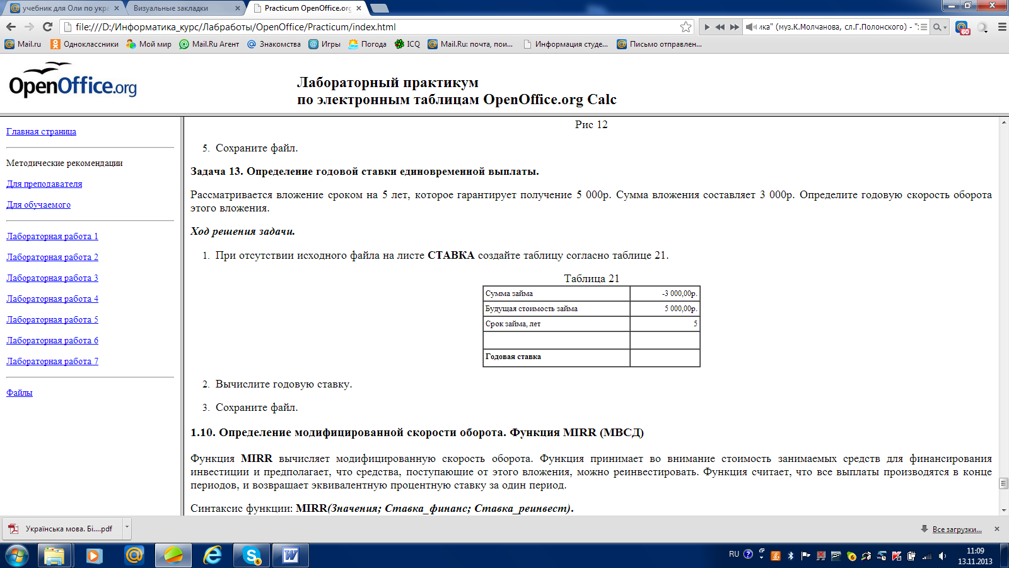Open 'Лабораторная работа 3' link
The image size is (1009, 568).
point(52,278)
